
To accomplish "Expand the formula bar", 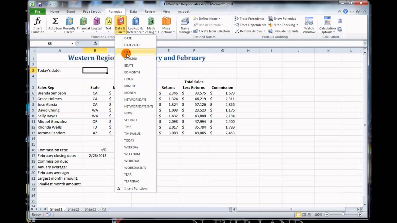I will [365, 43].
